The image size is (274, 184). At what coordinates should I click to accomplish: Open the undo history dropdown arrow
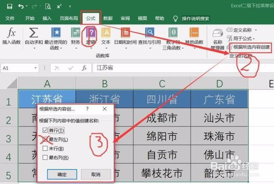(x=27, y=6)
